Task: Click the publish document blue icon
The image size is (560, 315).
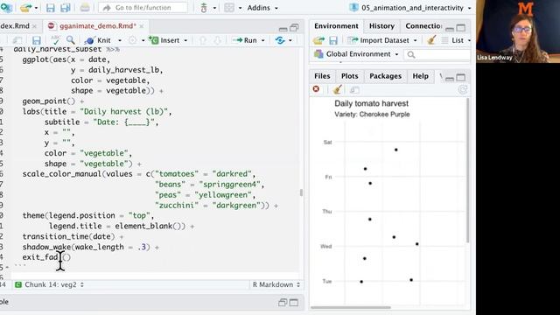Action: [280, 40]
